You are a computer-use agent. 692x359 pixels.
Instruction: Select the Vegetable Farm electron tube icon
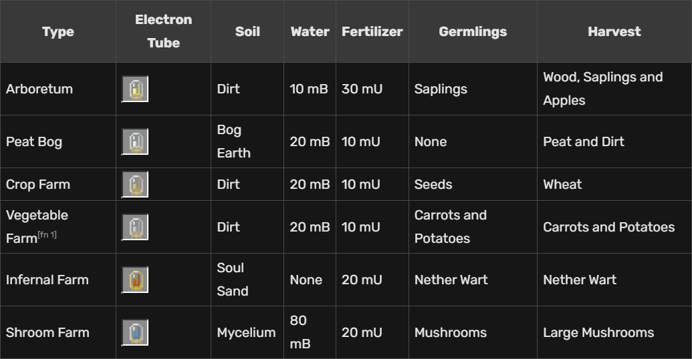click(x=135, y=228)
